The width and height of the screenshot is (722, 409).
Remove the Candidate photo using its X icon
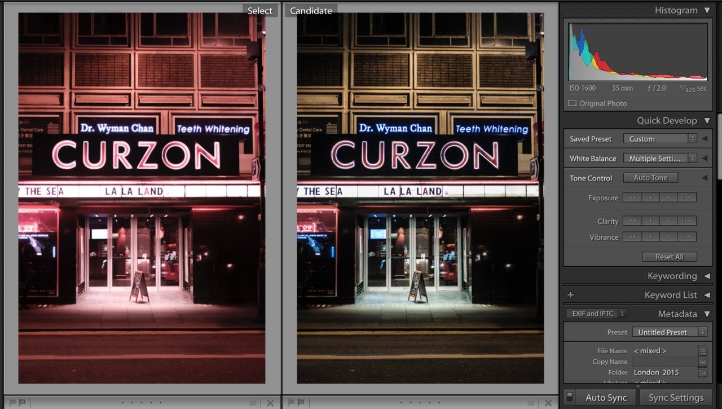pos(548,403)
